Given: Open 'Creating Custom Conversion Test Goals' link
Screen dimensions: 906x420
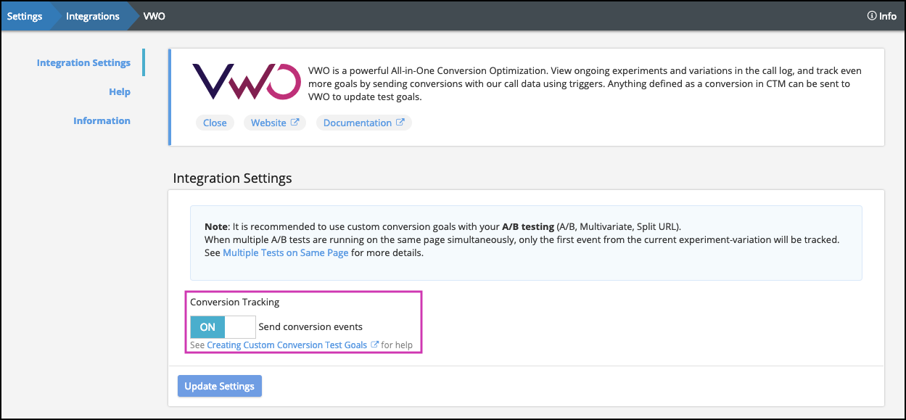Looking at the screenshot, I should click(x=287, y=345).
